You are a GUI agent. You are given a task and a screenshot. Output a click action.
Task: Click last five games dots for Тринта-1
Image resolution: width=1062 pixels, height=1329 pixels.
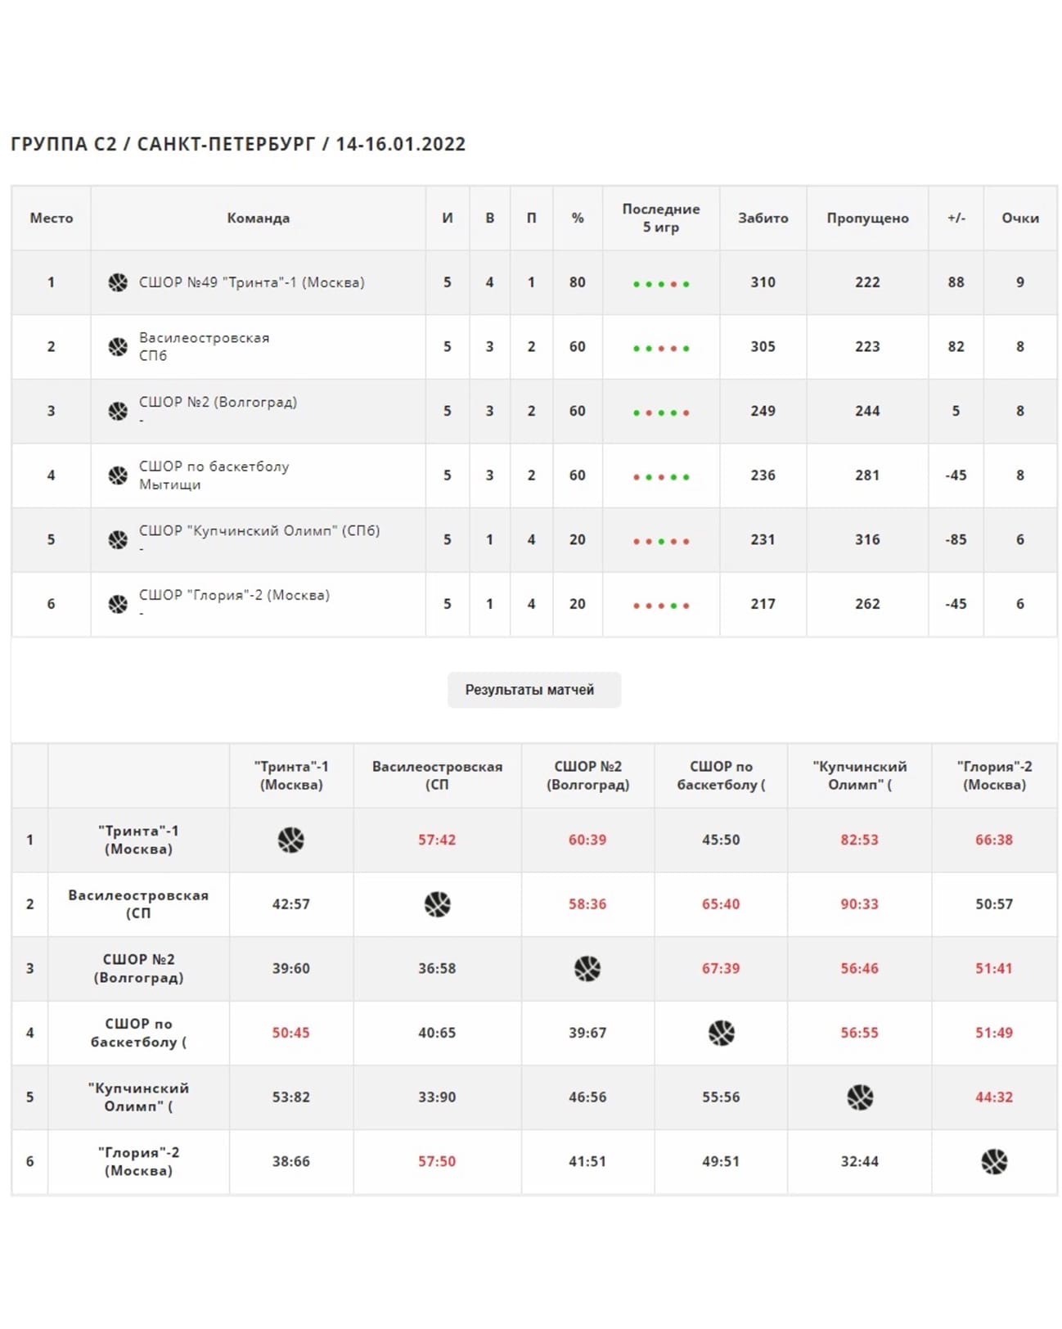coord(661,284)
